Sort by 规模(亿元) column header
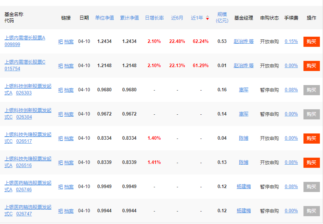 point(222,18)
